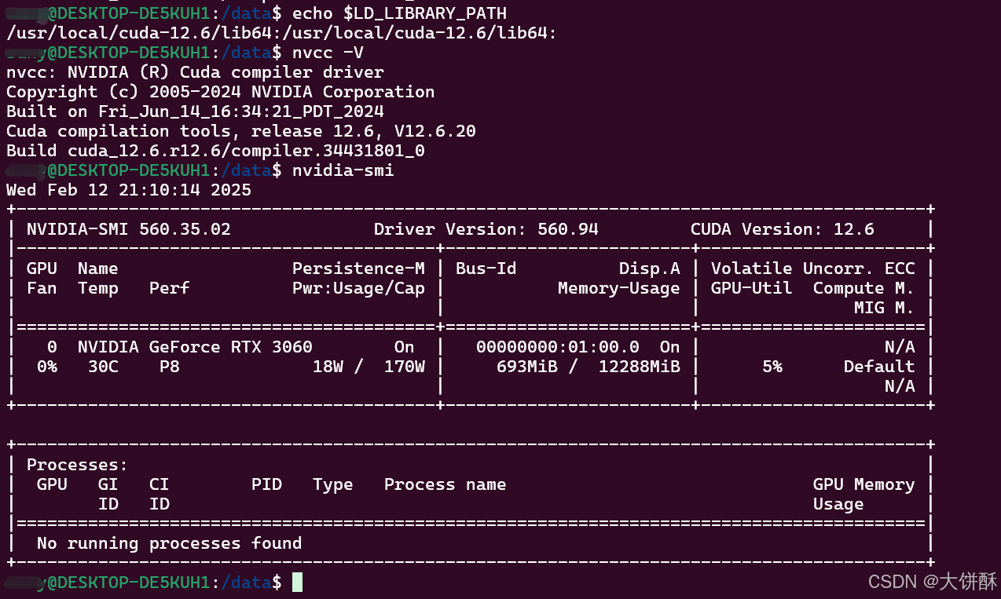Click total memory value '12288MiB'
Screen dimensions: 1001x599
[x=640, y=367]
